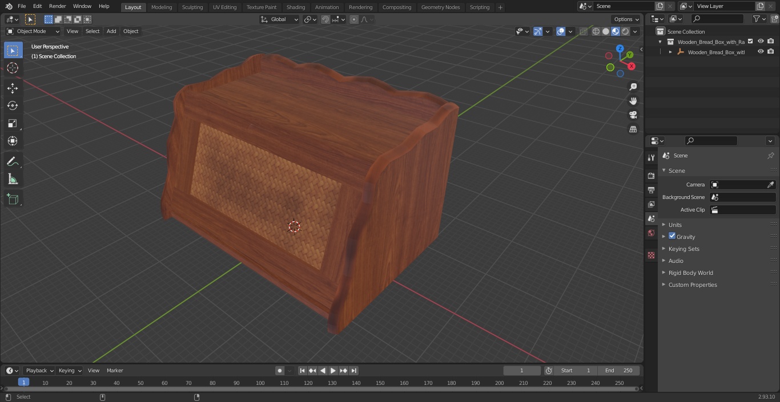Select the Transform tool
The image size is (780, 402).
[13, 141]
